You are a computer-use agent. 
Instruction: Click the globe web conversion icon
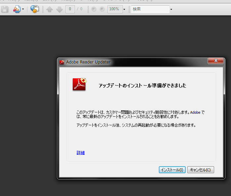click(34, 9)
